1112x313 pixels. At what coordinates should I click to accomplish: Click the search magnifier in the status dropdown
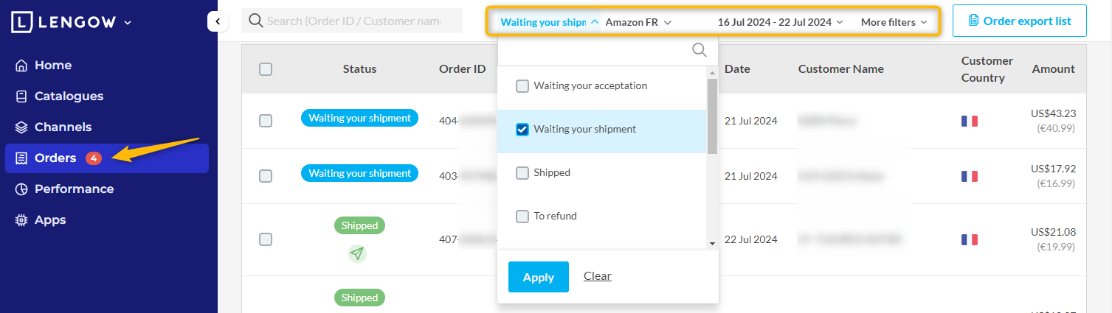[x=699, y=50]
